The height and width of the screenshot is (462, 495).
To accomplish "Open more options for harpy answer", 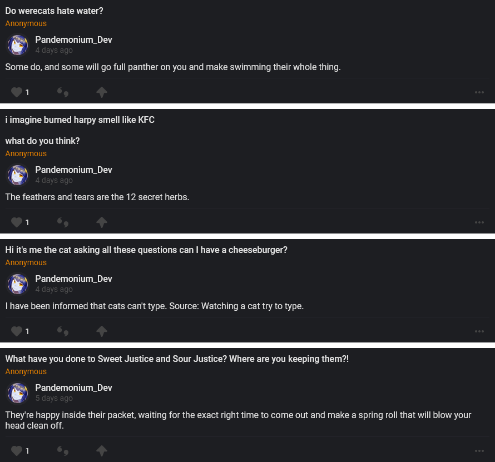I will [x=479, y=222].
